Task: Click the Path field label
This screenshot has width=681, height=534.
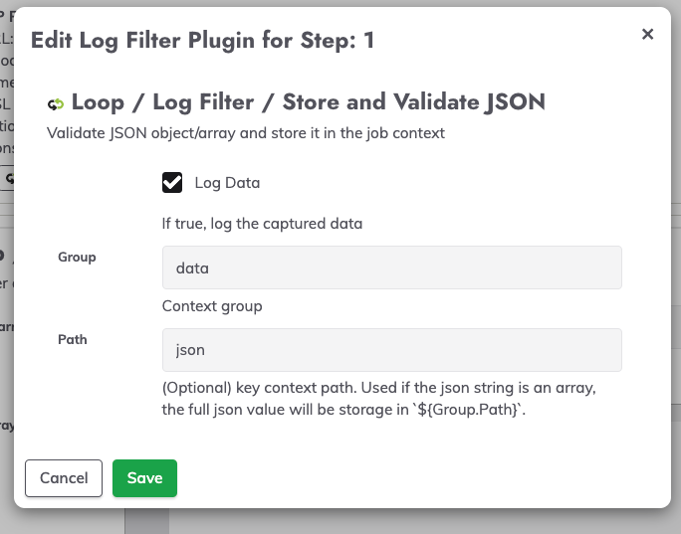Action: 72,339
